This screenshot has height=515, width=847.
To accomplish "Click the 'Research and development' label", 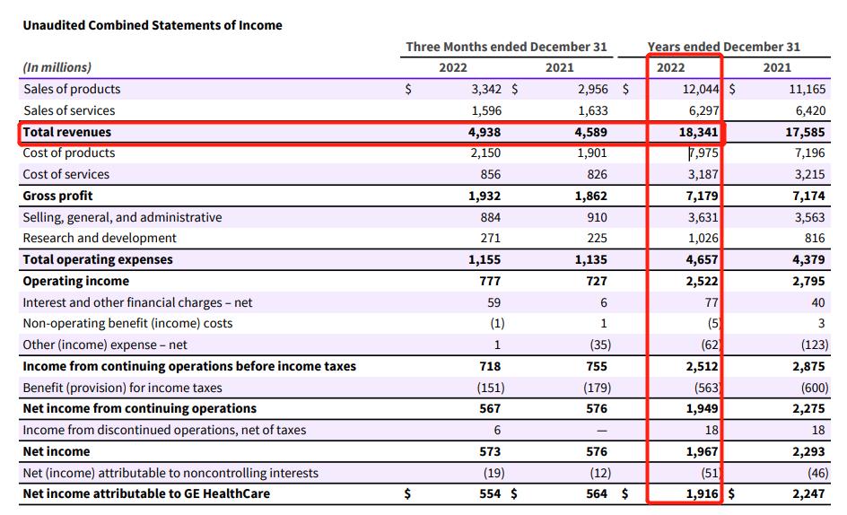I will (x=100, y=239).
